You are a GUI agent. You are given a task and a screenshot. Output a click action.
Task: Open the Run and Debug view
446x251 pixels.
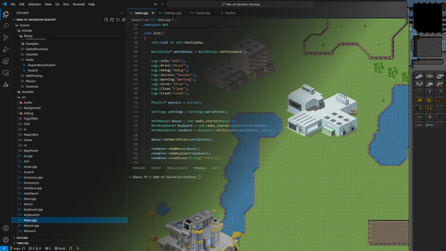pos(6,49)
